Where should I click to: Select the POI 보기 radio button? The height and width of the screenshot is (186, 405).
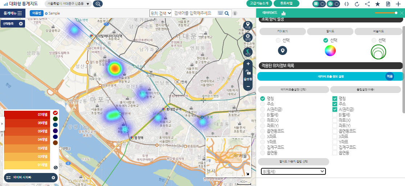278,40
